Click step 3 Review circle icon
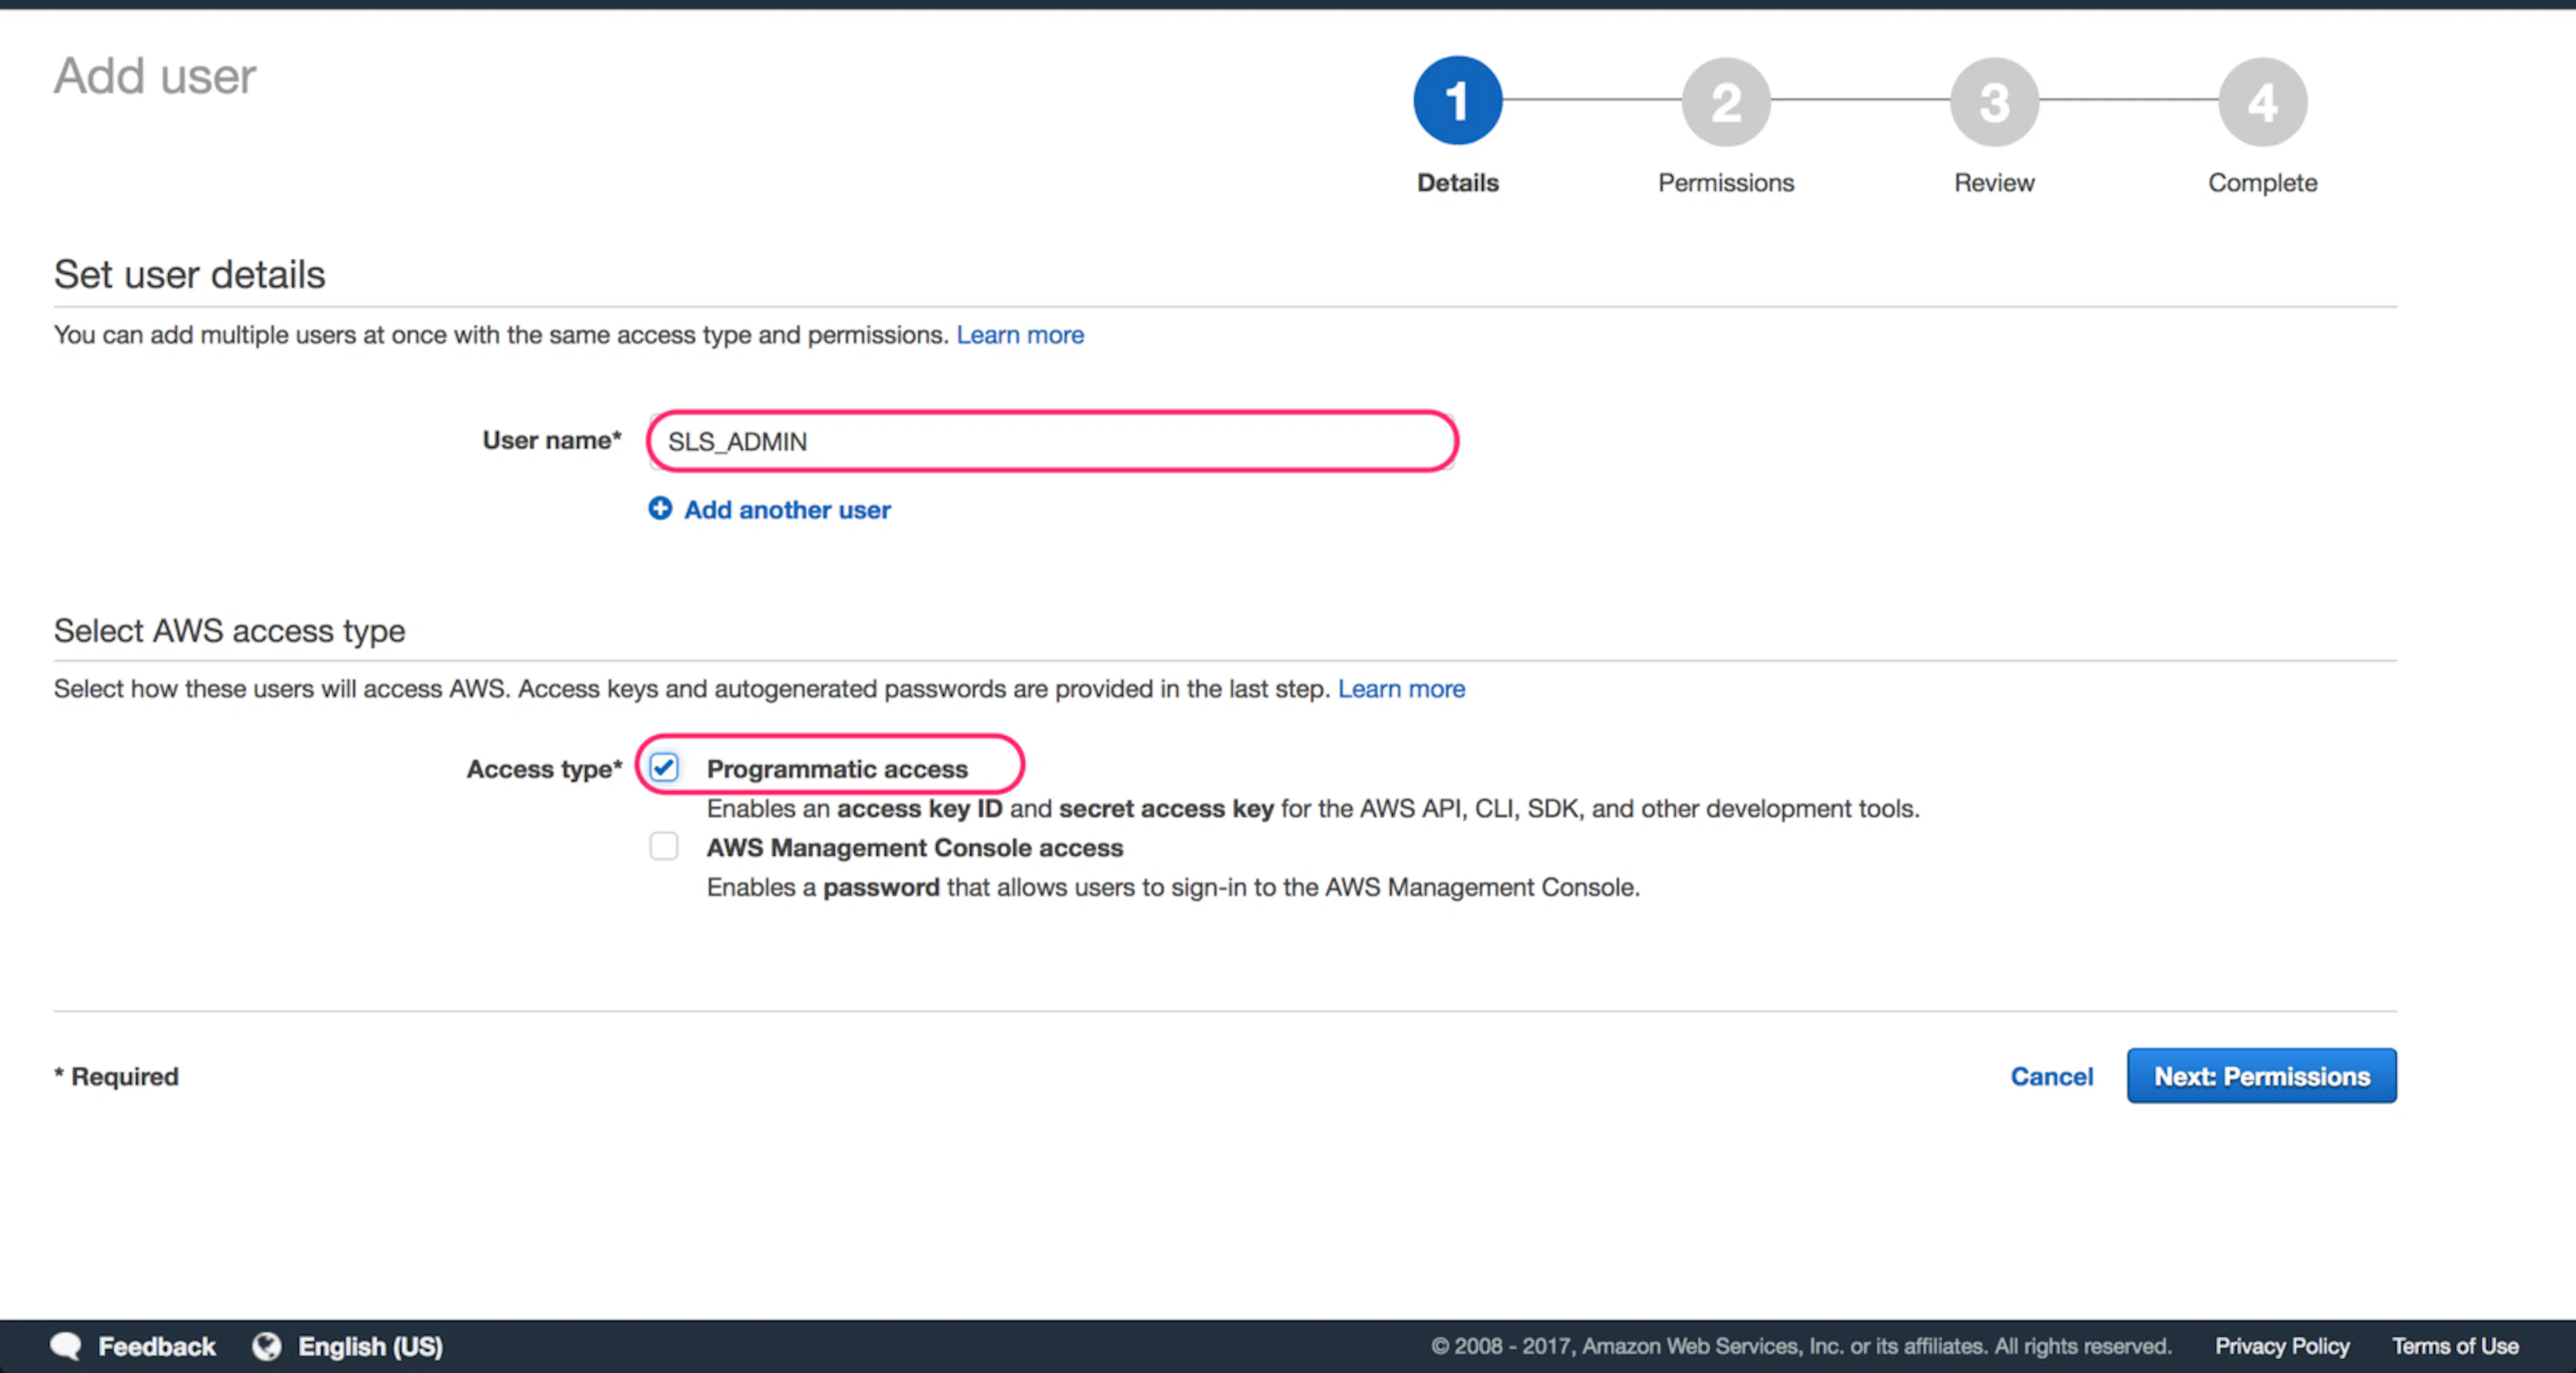 click(x=1994, y=101)
